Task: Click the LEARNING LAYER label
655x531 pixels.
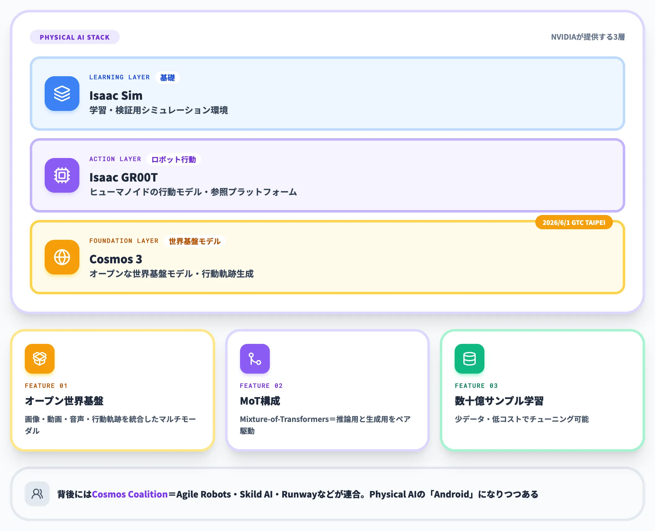Action: click(119, 77)
